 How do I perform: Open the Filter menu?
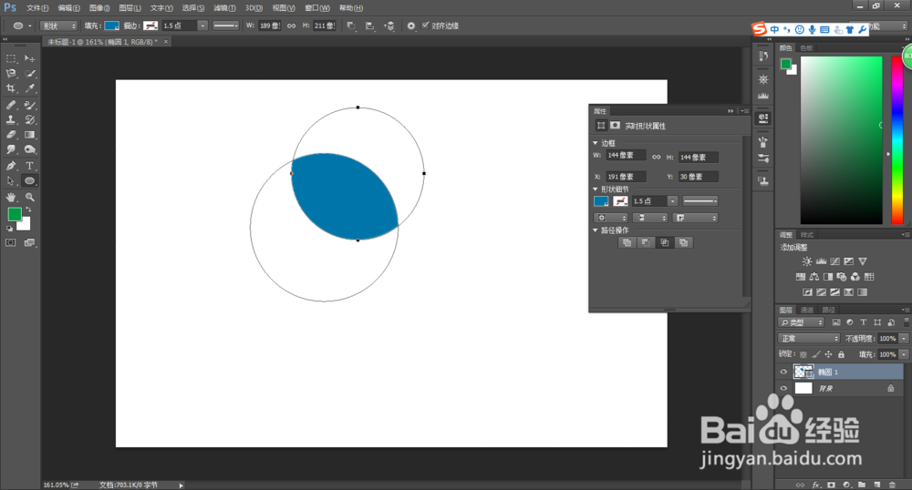point(224,8)
